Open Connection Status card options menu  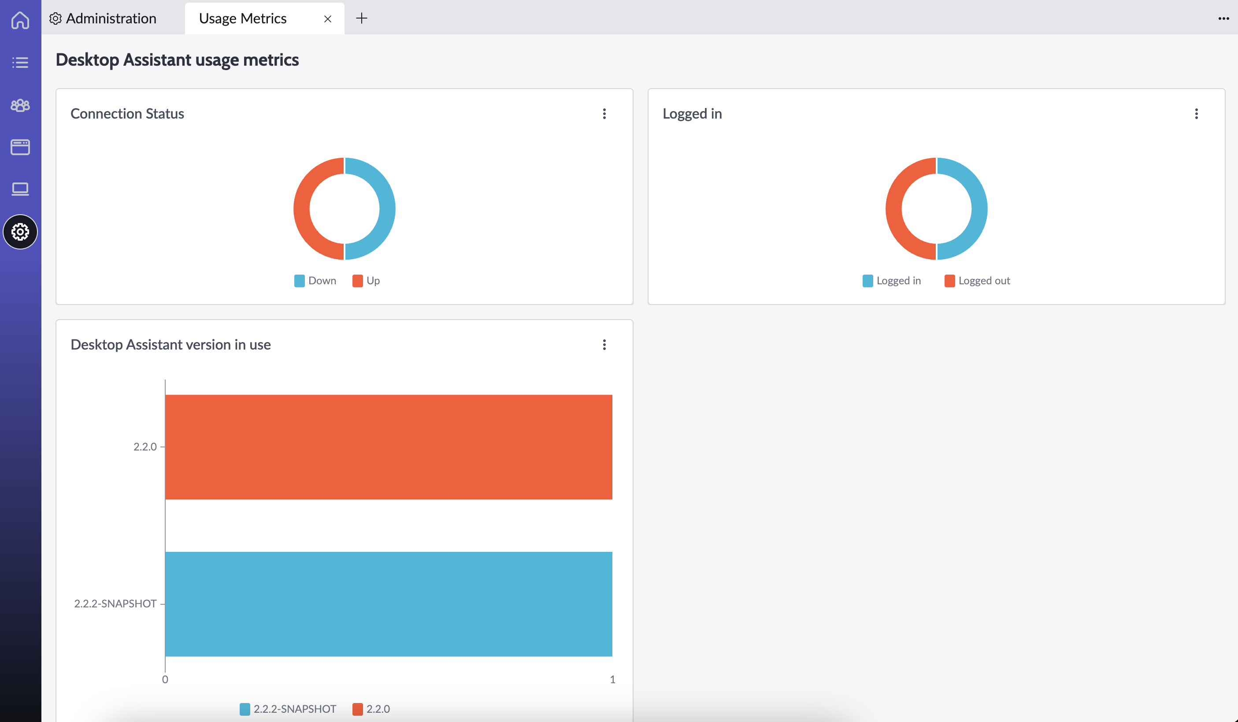pos(604,114)
